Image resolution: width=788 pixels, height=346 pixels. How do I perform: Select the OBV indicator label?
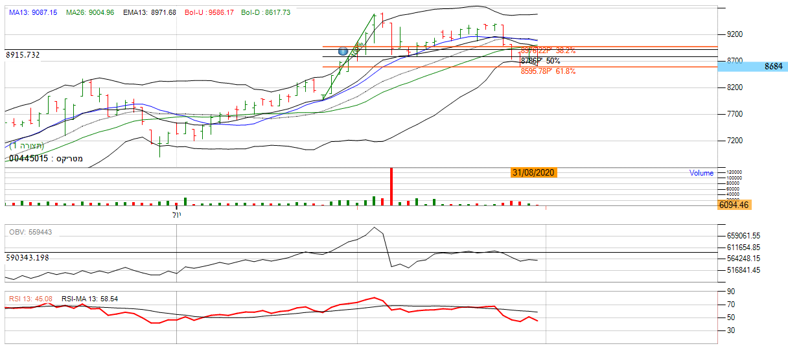pyautogui.click(x=30, y=232)
